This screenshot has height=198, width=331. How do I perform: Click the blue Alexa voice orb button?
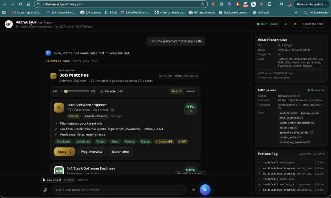[205, 189]
